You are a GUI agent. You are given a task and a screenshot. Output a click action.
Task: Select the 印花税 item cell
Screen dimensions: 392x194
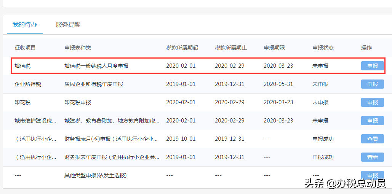point(22,102)
